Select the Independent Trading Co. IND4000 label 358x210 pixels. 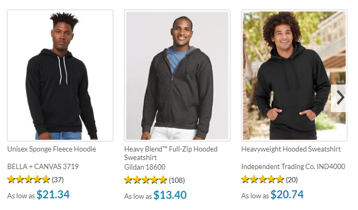coord(293,166)
